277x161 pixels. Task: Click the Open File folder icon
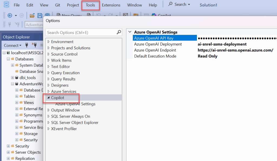pos(32,15)
